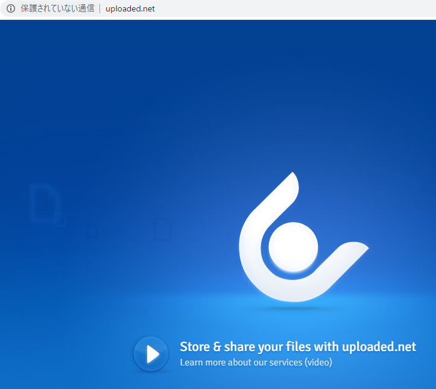Click the uploaded.net URL text
Screen dimensions: 436x389
pyautogui.click(x=130, y=9)
